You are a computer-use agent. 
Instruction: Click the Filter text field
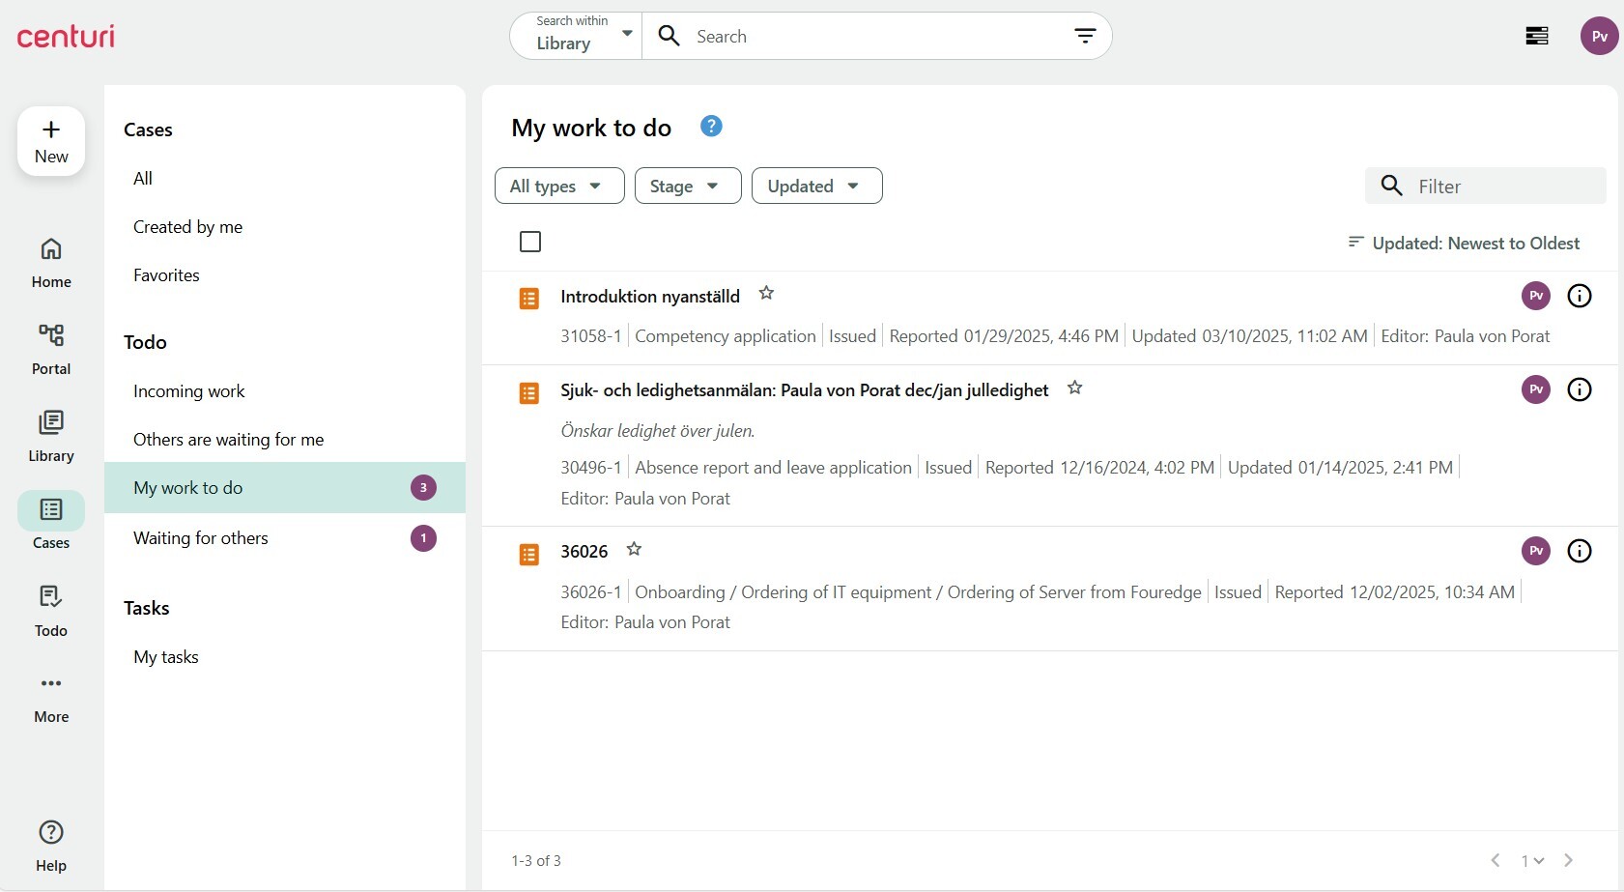pos(1502,186)
